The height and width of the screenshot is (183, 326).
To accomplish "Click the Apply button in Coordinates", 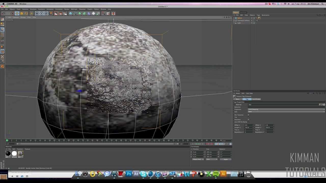I will tap(226, 159).
